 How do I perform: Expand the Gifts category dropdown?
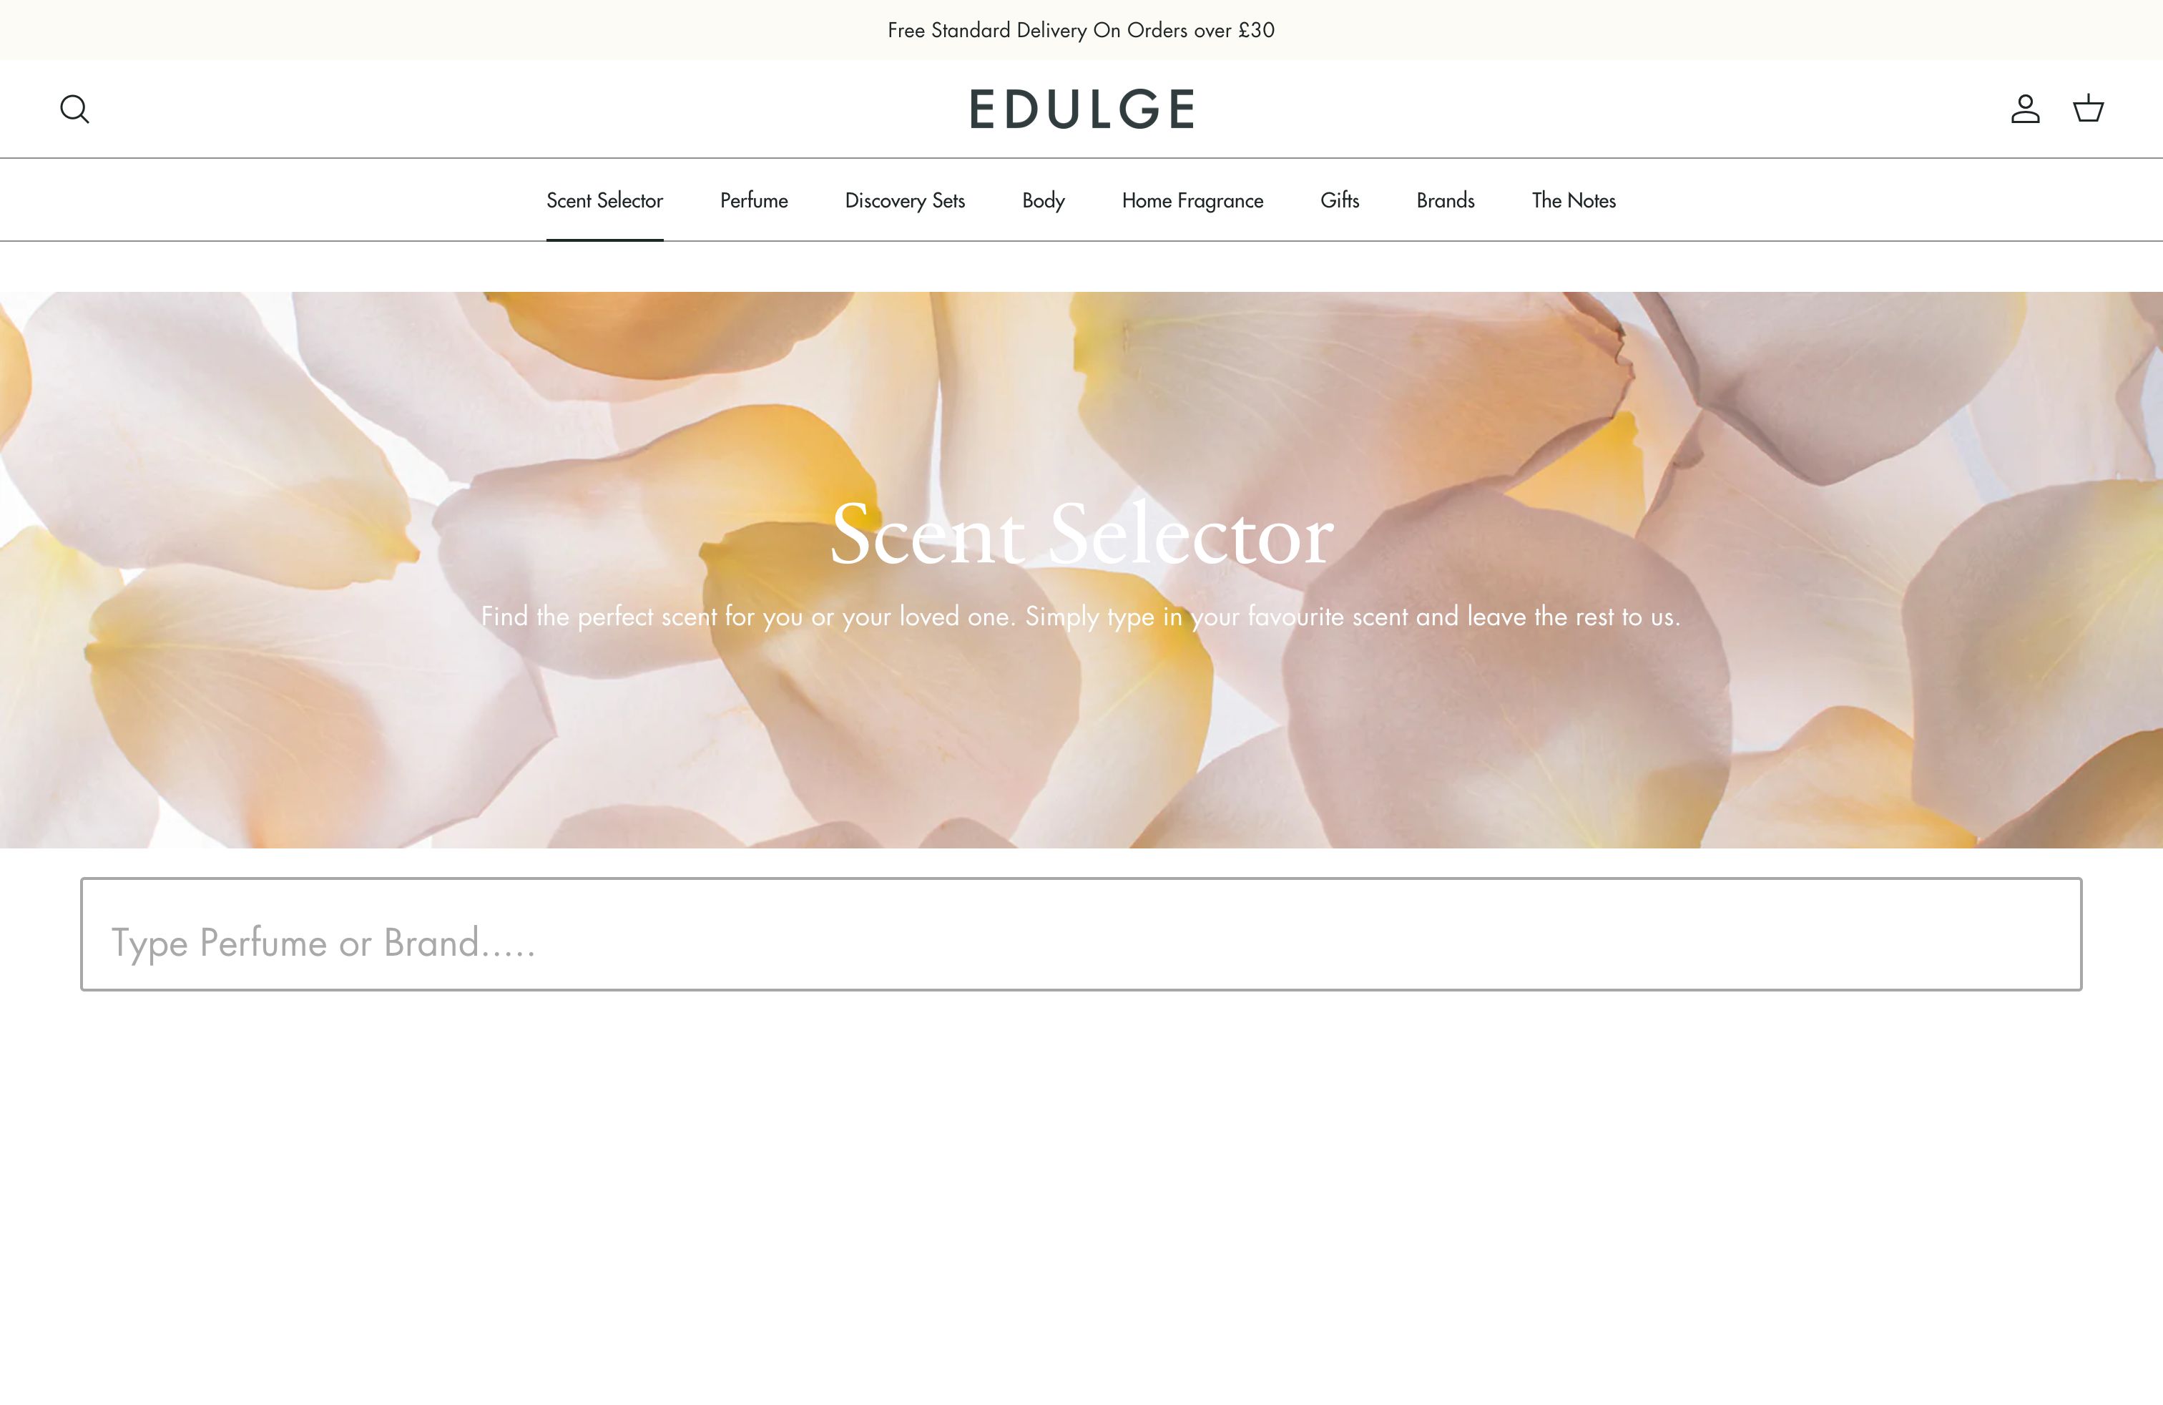click(1340, 200)
